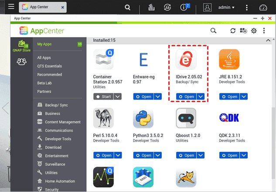This screenshot has width=276, height=192.
Task: Click the QTS desktop search magnifier
Action: click(x=127, y=7)
